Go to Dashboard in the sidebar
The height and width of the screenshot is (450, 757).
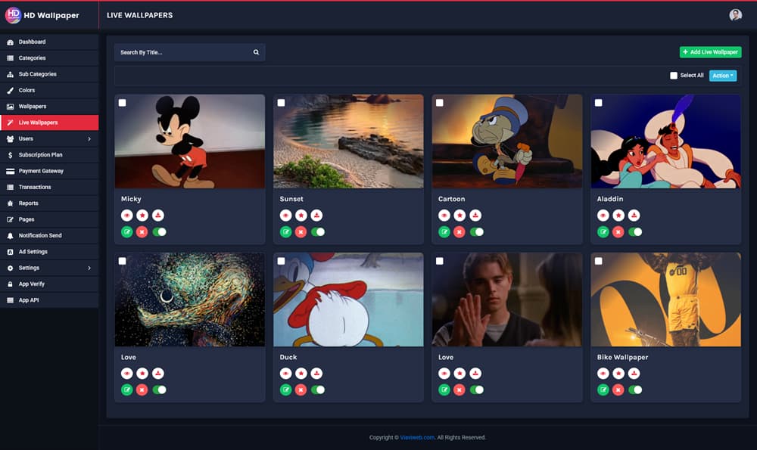(49, 42)
